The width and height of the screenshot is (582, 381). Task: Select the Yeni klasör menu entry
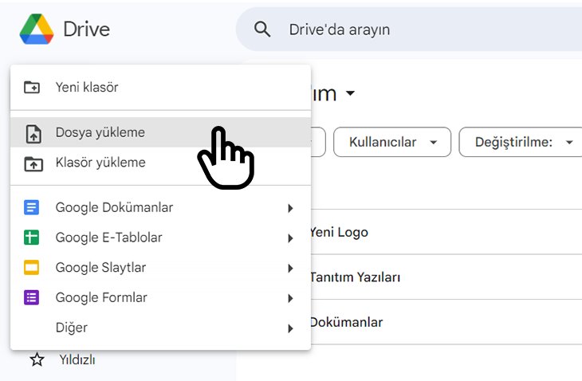click(160, 87)
